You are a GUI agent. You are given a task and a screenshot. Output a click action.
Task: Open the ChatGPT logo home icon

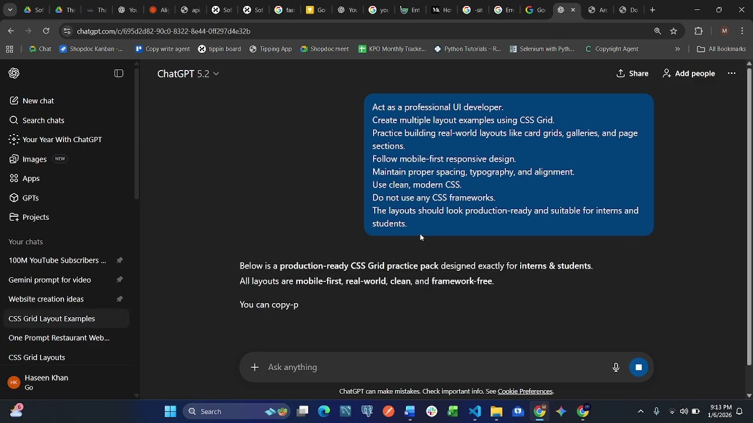(14, 73)
